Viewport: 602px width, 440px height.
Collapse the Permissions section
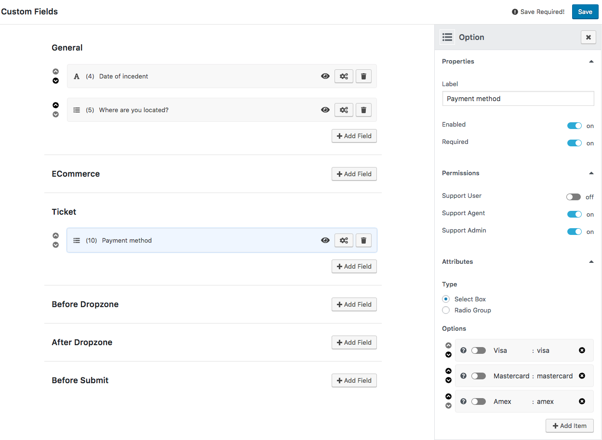(591, 173)
